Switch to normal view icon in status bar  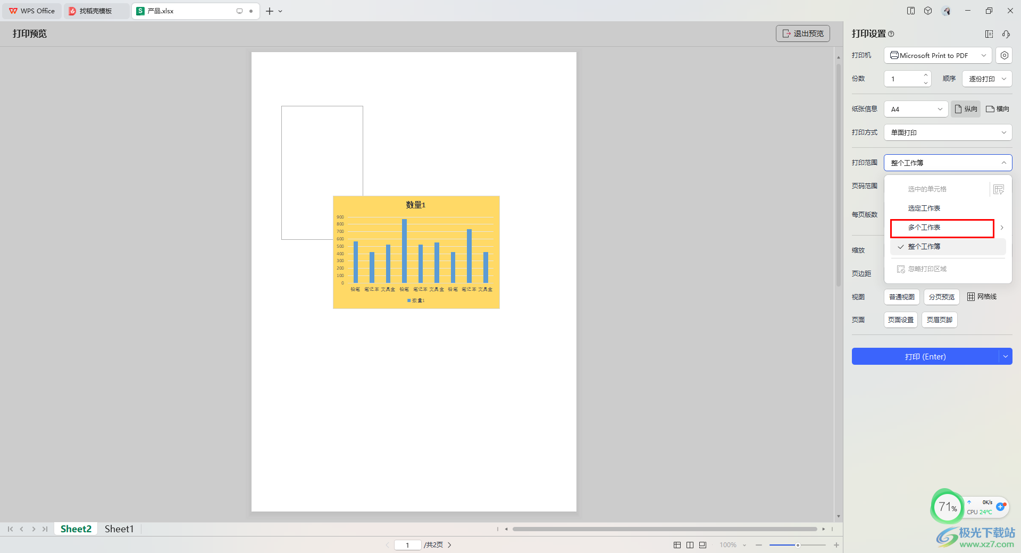pyautogui.click(x=677, y=545)
